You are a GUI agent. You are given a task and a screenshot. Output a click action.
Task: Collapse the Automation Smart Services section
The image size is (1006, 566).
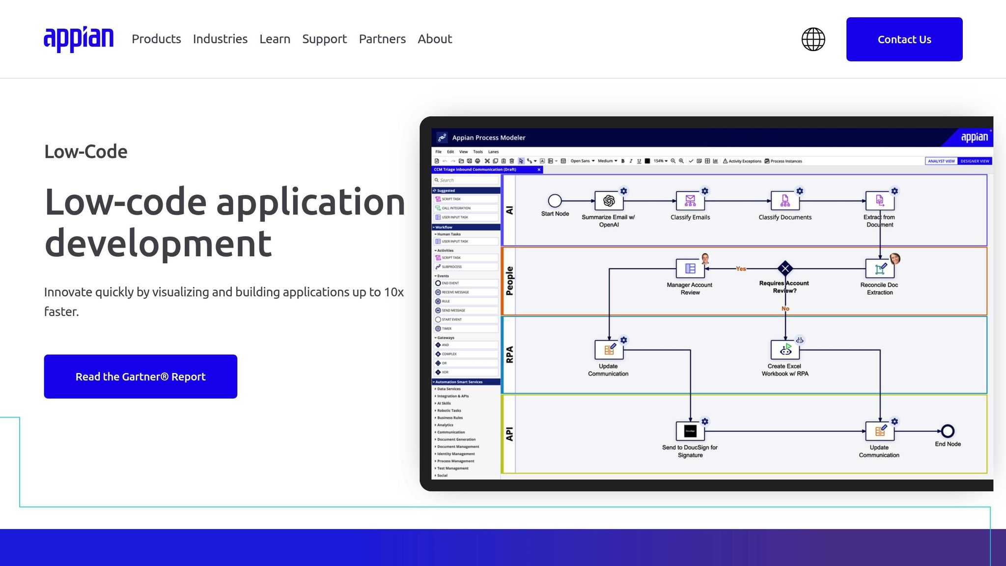[x=466, y=382]
